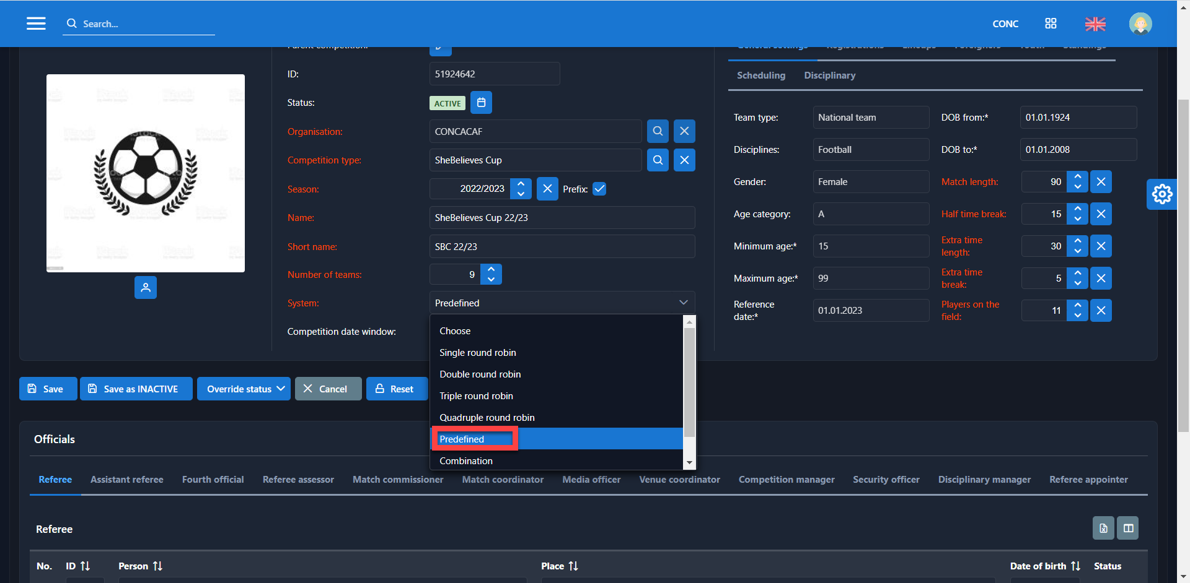This screenshot has height=583, width=1190.
Task: Switch language via UK flag icon
Action: pos(1095,24)
